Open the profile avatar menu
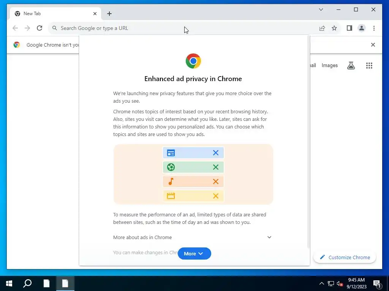 (362, 28)
